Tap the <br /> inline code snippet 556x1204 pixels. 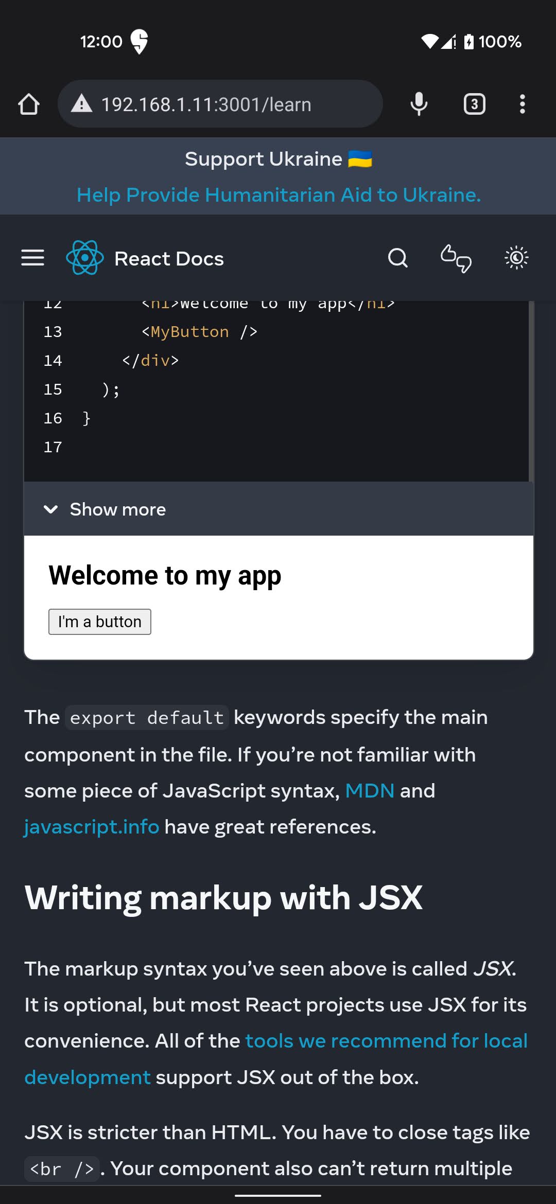click(x=61, y=1169)
